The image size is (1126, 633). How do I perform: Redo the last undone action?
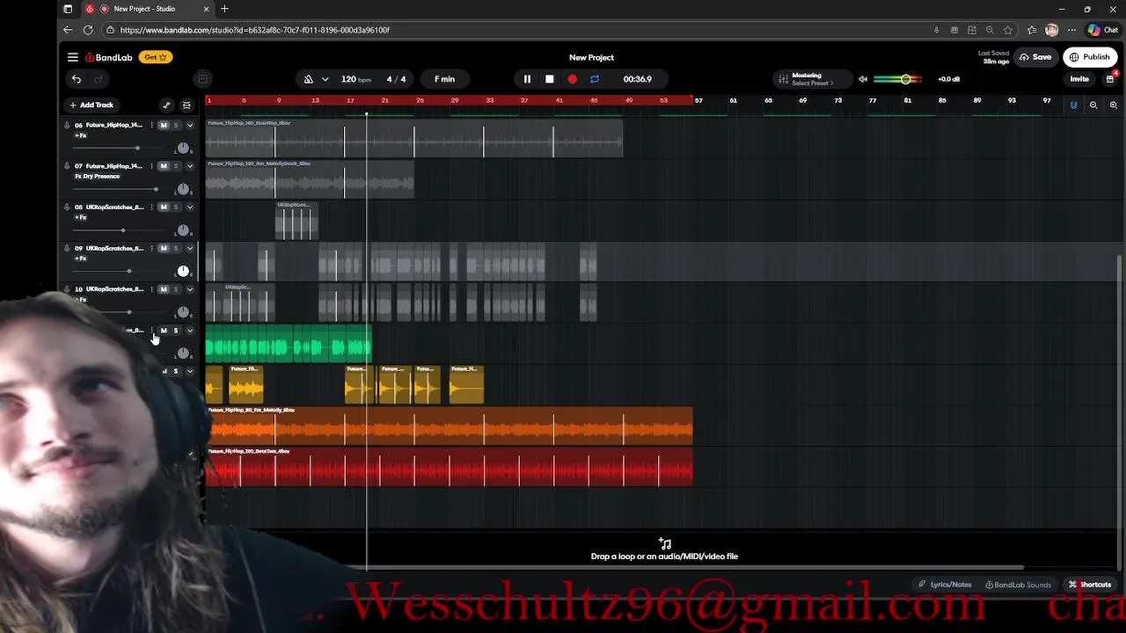(99, 79)
